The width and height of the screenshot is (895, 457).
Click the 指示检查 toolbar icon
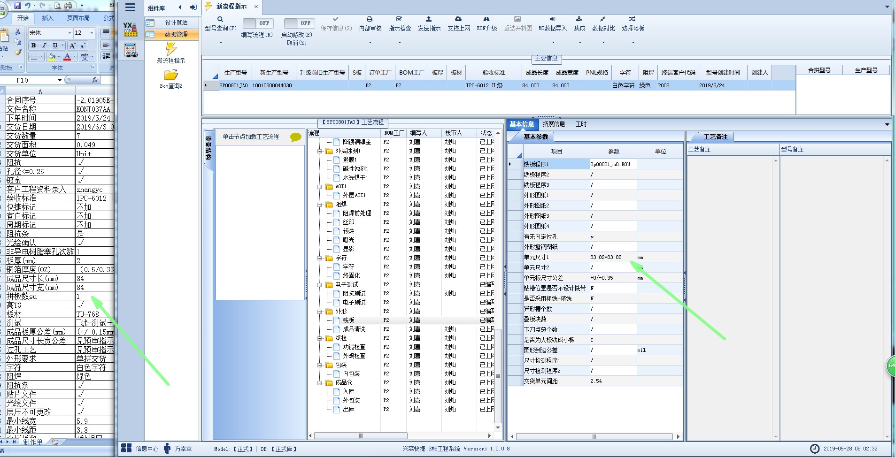(x=399, y=19)
